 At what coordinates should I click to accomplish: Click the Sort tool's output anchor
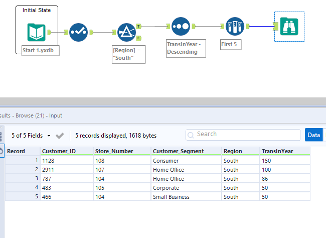pyautogui.click(x=194, y=27)
